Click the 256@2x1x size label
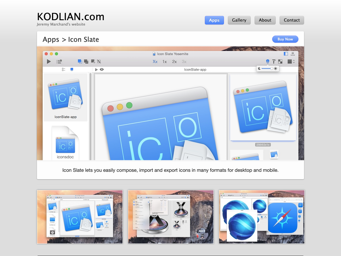341x256 pixels. pyautogui.click(x=263, y=145)
